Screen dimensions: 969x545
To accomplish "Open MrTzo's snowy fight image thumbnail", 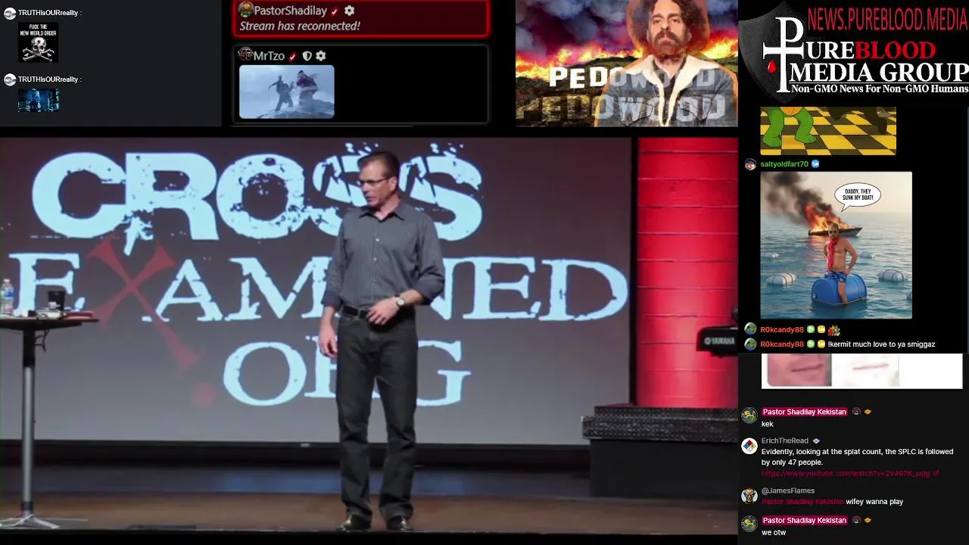I will coord(287,92).
